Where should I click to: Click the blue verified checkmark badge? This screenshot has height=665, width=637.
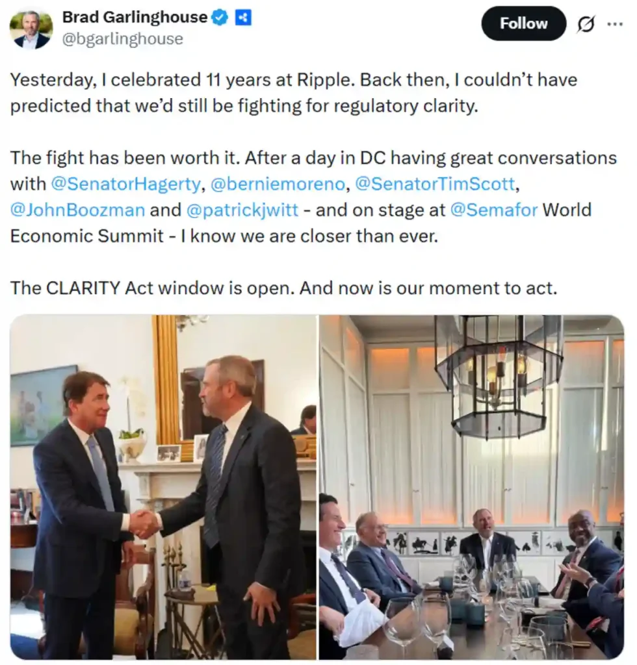coord(220,18)
